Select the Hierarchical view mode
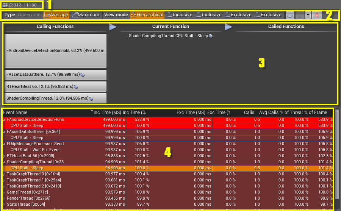341x211 pixels. point(147,15)
